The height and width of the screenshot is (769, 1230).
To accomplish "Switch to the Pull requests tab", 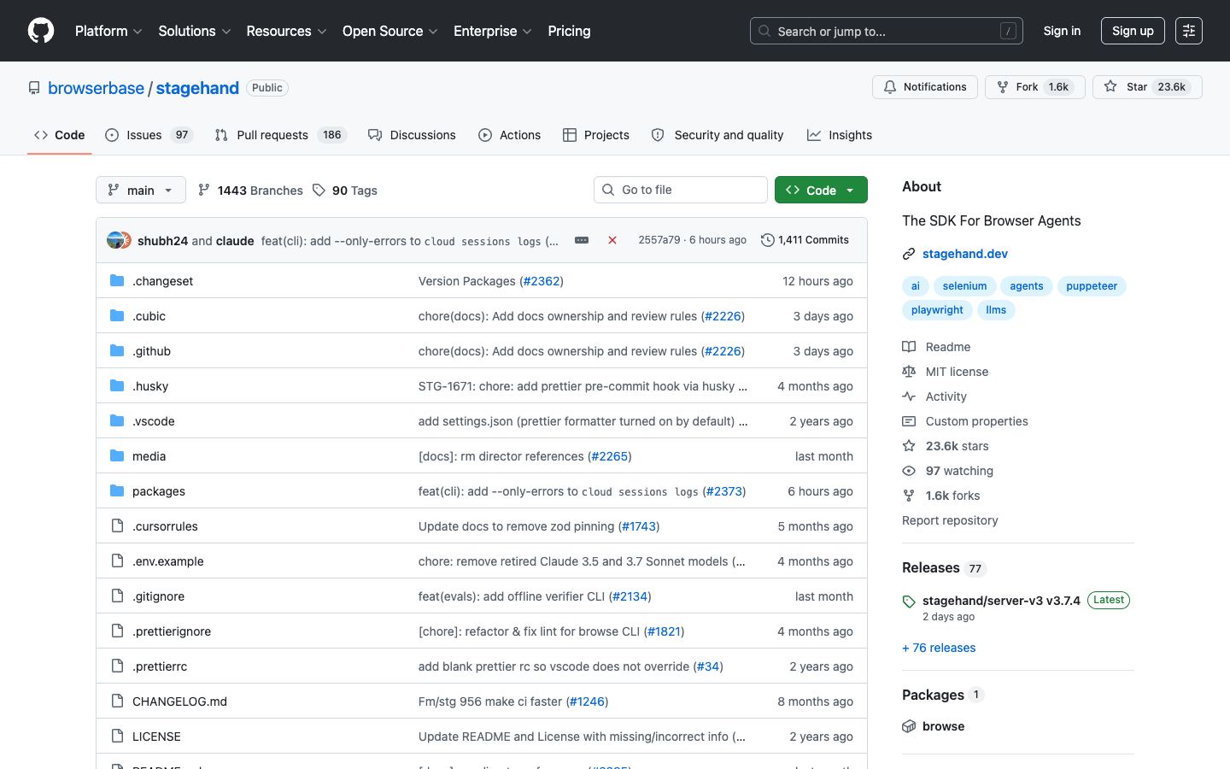I will [280, 135].
